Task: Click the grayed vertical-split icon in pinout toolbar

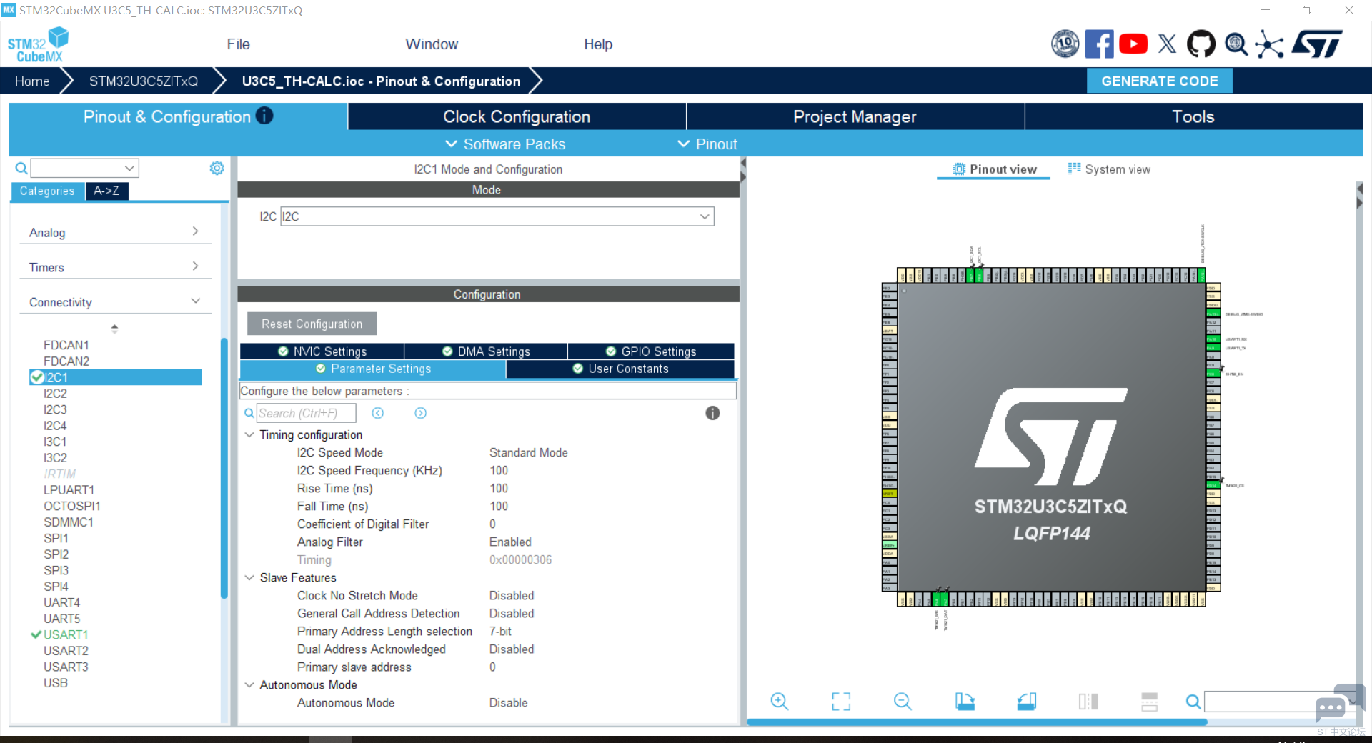Action: [1088, 702]
